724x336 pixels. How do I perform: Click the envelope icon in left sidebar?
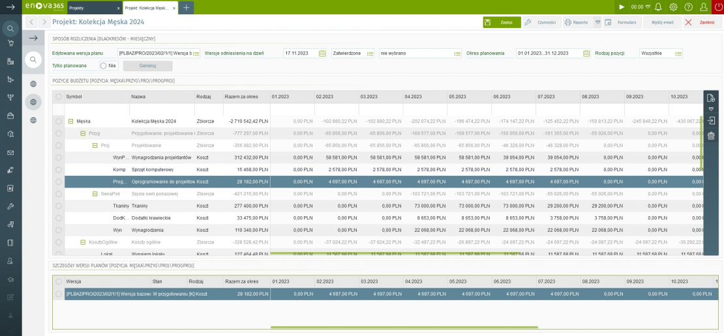pyautogui.click(x=10, y=153)
